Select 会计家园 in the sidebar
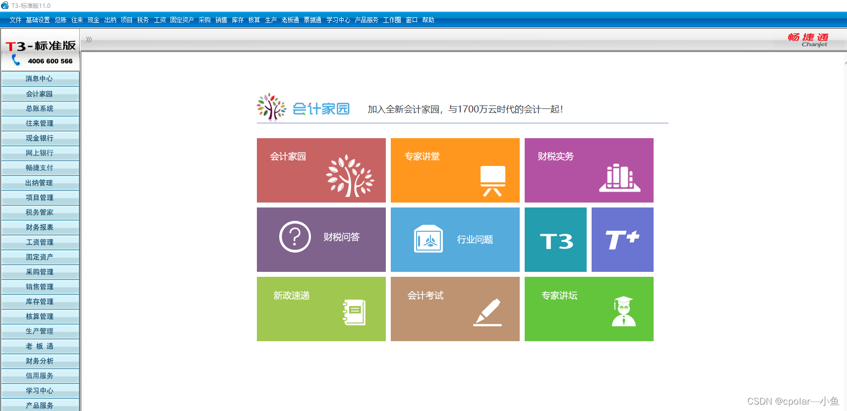Screen dimensions: 847x411 (40, 94)
